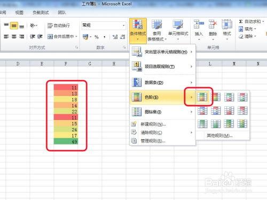Apply Blue-White-Red color scale
Viewport: 267px width, 200px height.
[x=202, y=110]
